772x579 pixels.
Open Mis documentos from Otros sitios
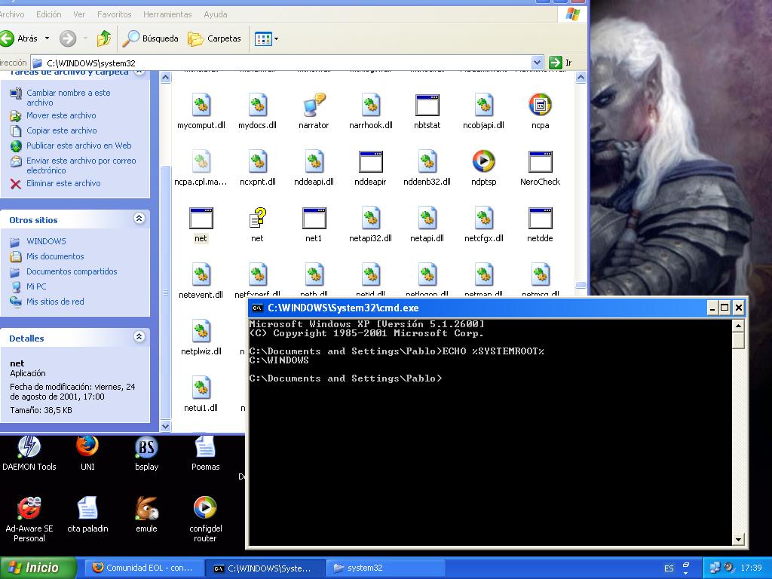click(x=55, y=256)
